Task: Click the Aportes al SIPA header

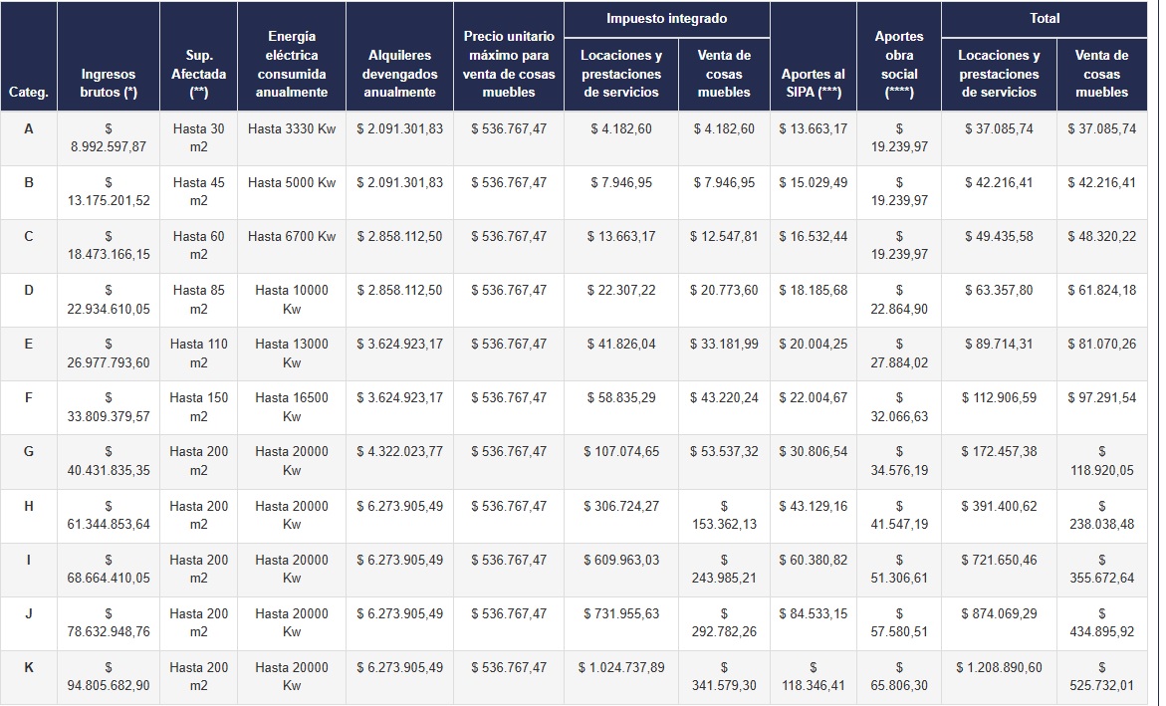Action: (x=814, y=57)
